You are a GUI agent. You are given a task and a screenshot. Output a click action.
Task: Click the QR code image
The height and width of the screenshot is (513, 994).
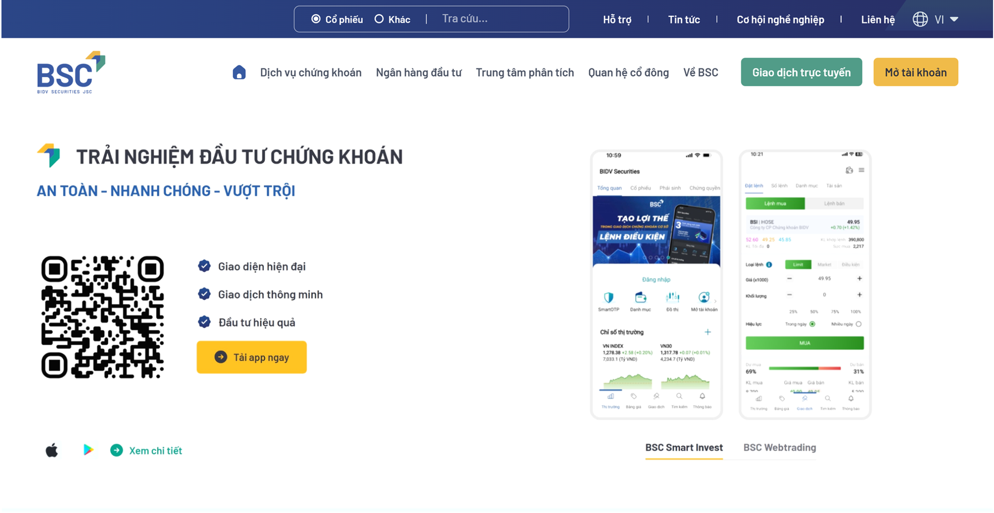102,317
